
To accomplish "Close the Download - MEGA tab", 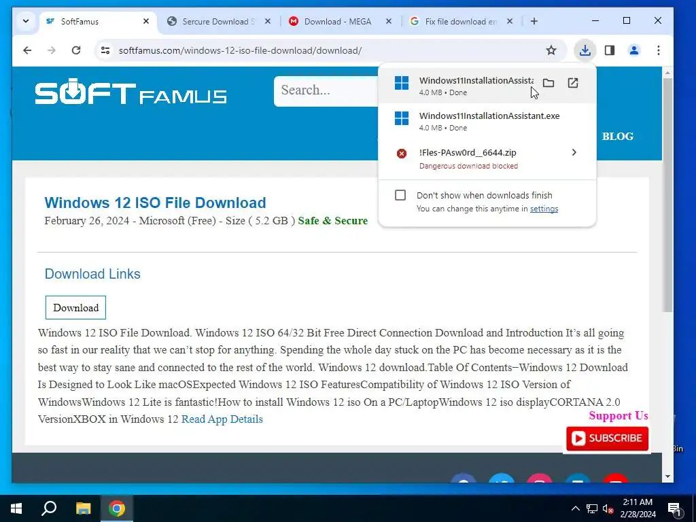I will click(388, 21).
